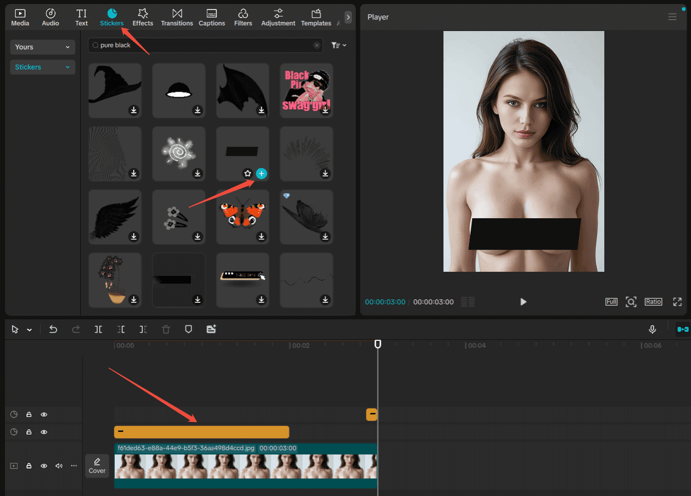
Task: Open the Player panel menu
Action: coord(672,17)
